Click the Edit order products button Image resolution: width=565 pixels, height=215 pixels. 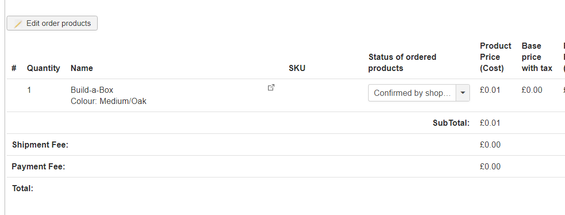[52, 23]
